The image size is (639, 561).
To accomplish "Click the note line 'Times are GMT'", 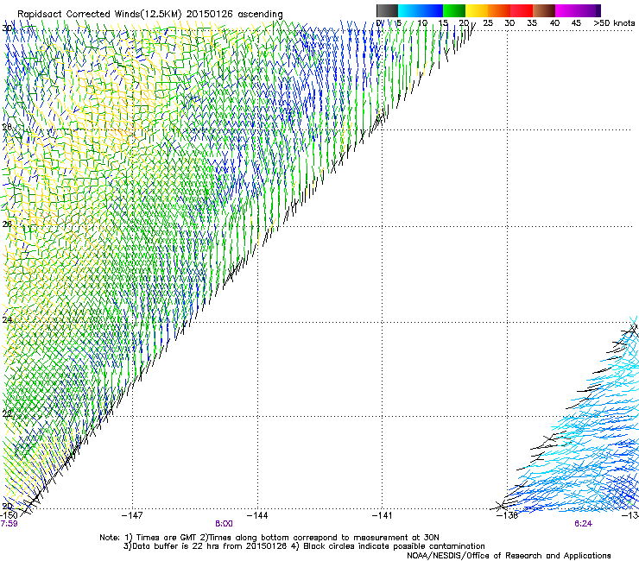I will (167, 538).
